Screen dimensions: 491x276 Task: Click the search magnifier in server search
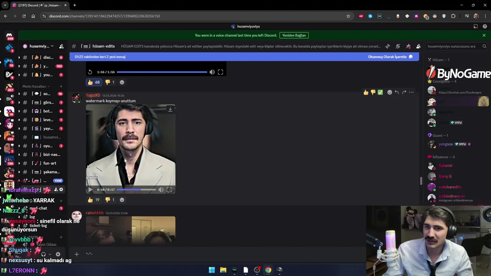(484, 46)
